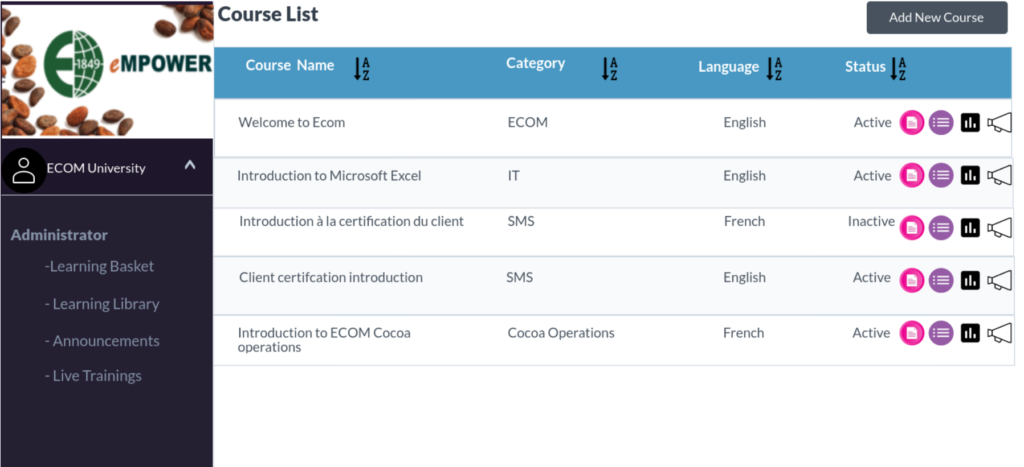View bar chart report for Welcome to Ecom
Viewport: 1024px width, 467px height.
[970, 122]
